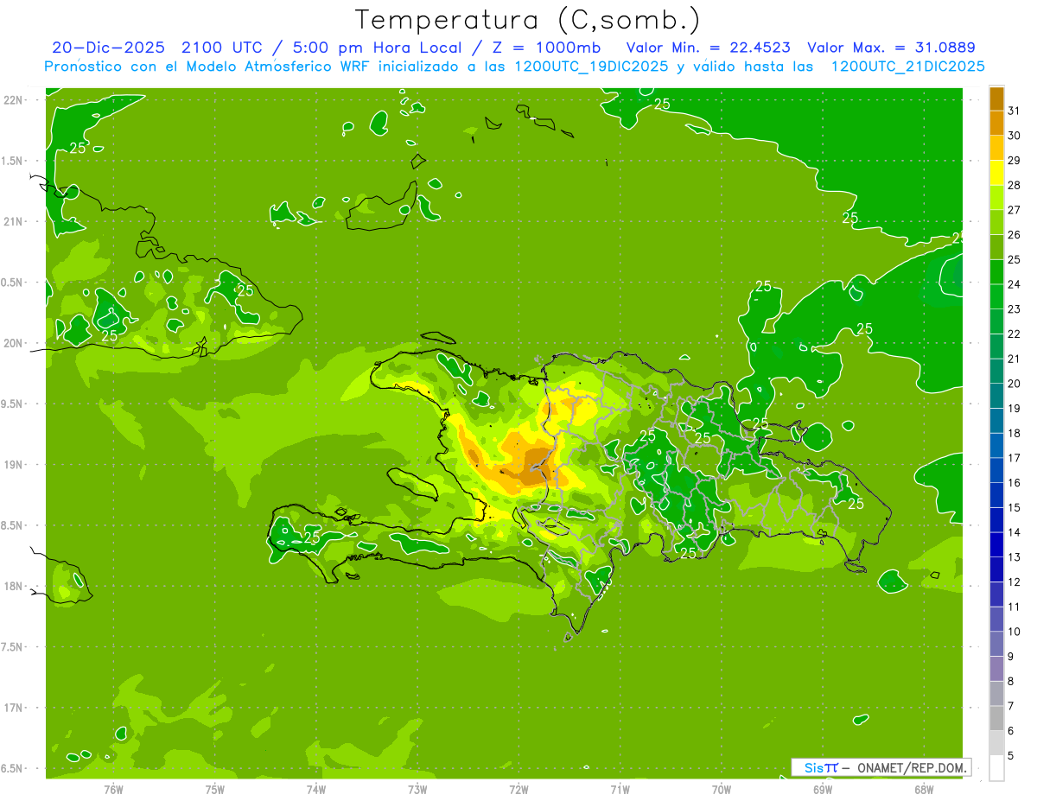This screenshot has height=801, width=1037.
Task: Click the "71W" longitude axis label
Action: (620, 789)
